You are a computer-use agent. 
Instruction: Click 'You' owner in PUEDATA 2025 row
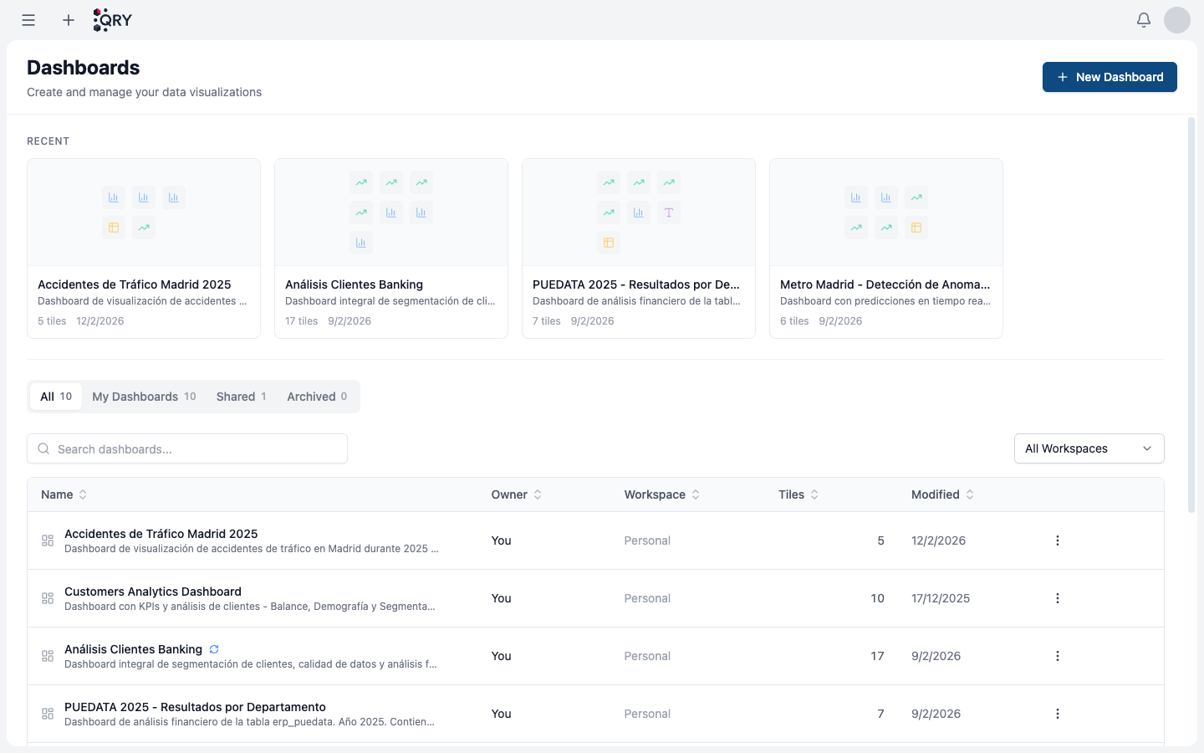(x=501, y=714)
